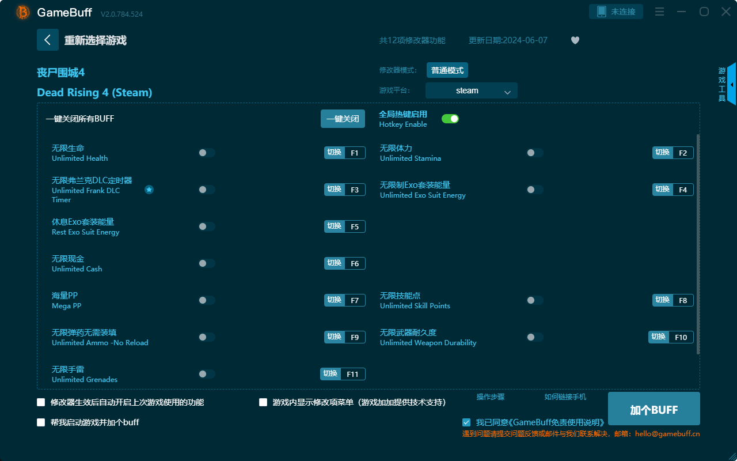Check 帮我启动游戏并加个buff checkbox

tap(41, 422)
